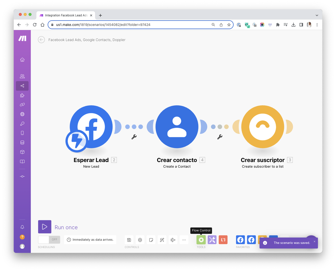Viewport: 336px width, 271px height.
Task: Open the Scenarios share icon in sidebar
Action: click(22, 86)
